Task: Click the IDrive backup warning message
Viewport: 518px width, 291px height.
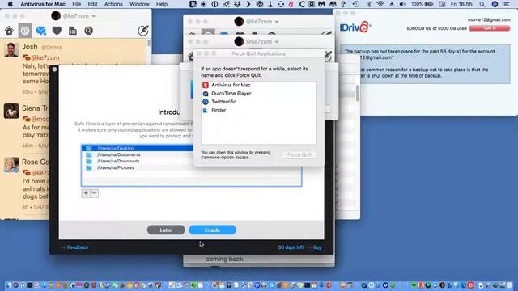Action: pos(425,64)
